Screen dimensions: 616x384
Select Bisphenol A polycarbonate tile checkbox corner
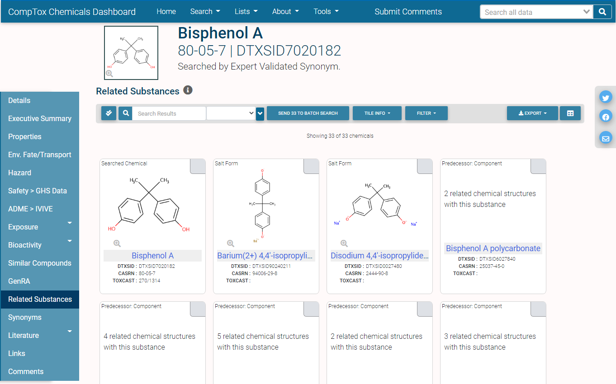tap(538, 166)
